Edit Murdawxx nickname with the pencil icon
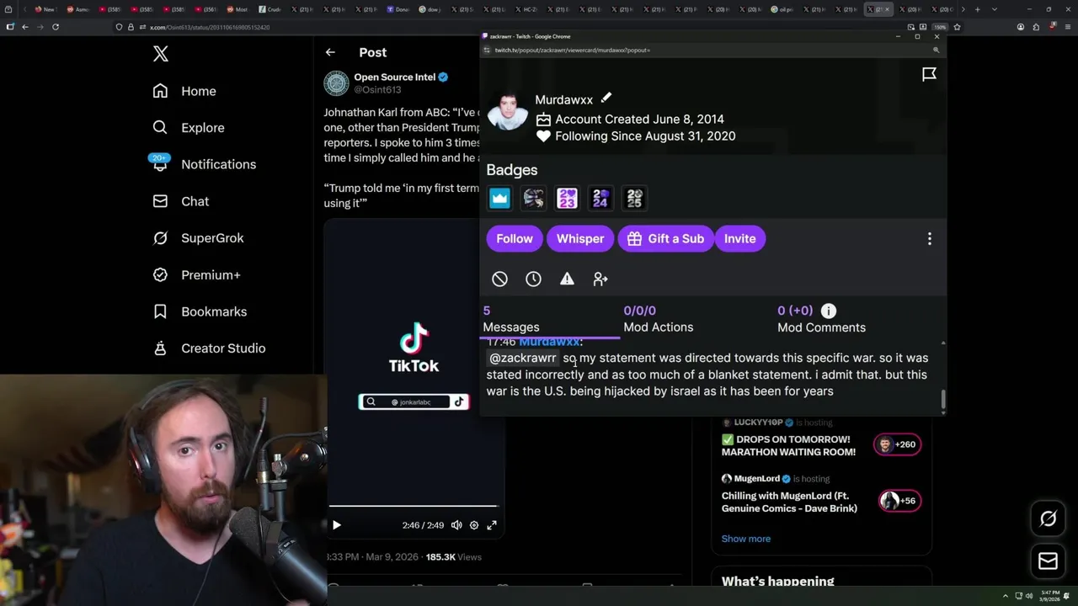Screen dimensions: 1078x606 pos(606,98)
